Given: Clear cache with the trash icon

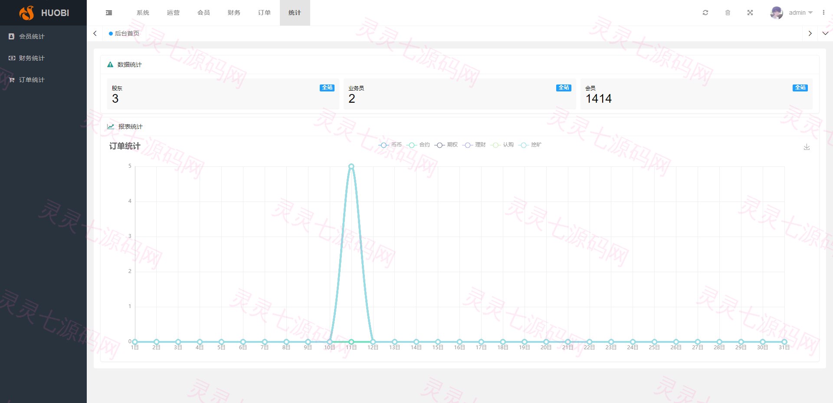Looking at the screenshot, I should [728, 13].
